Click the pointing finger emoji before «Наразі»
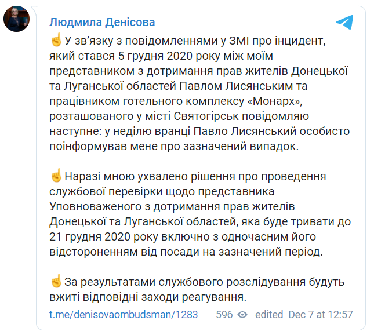This screenshot has height=335, width=374. [x=56, y=176]
